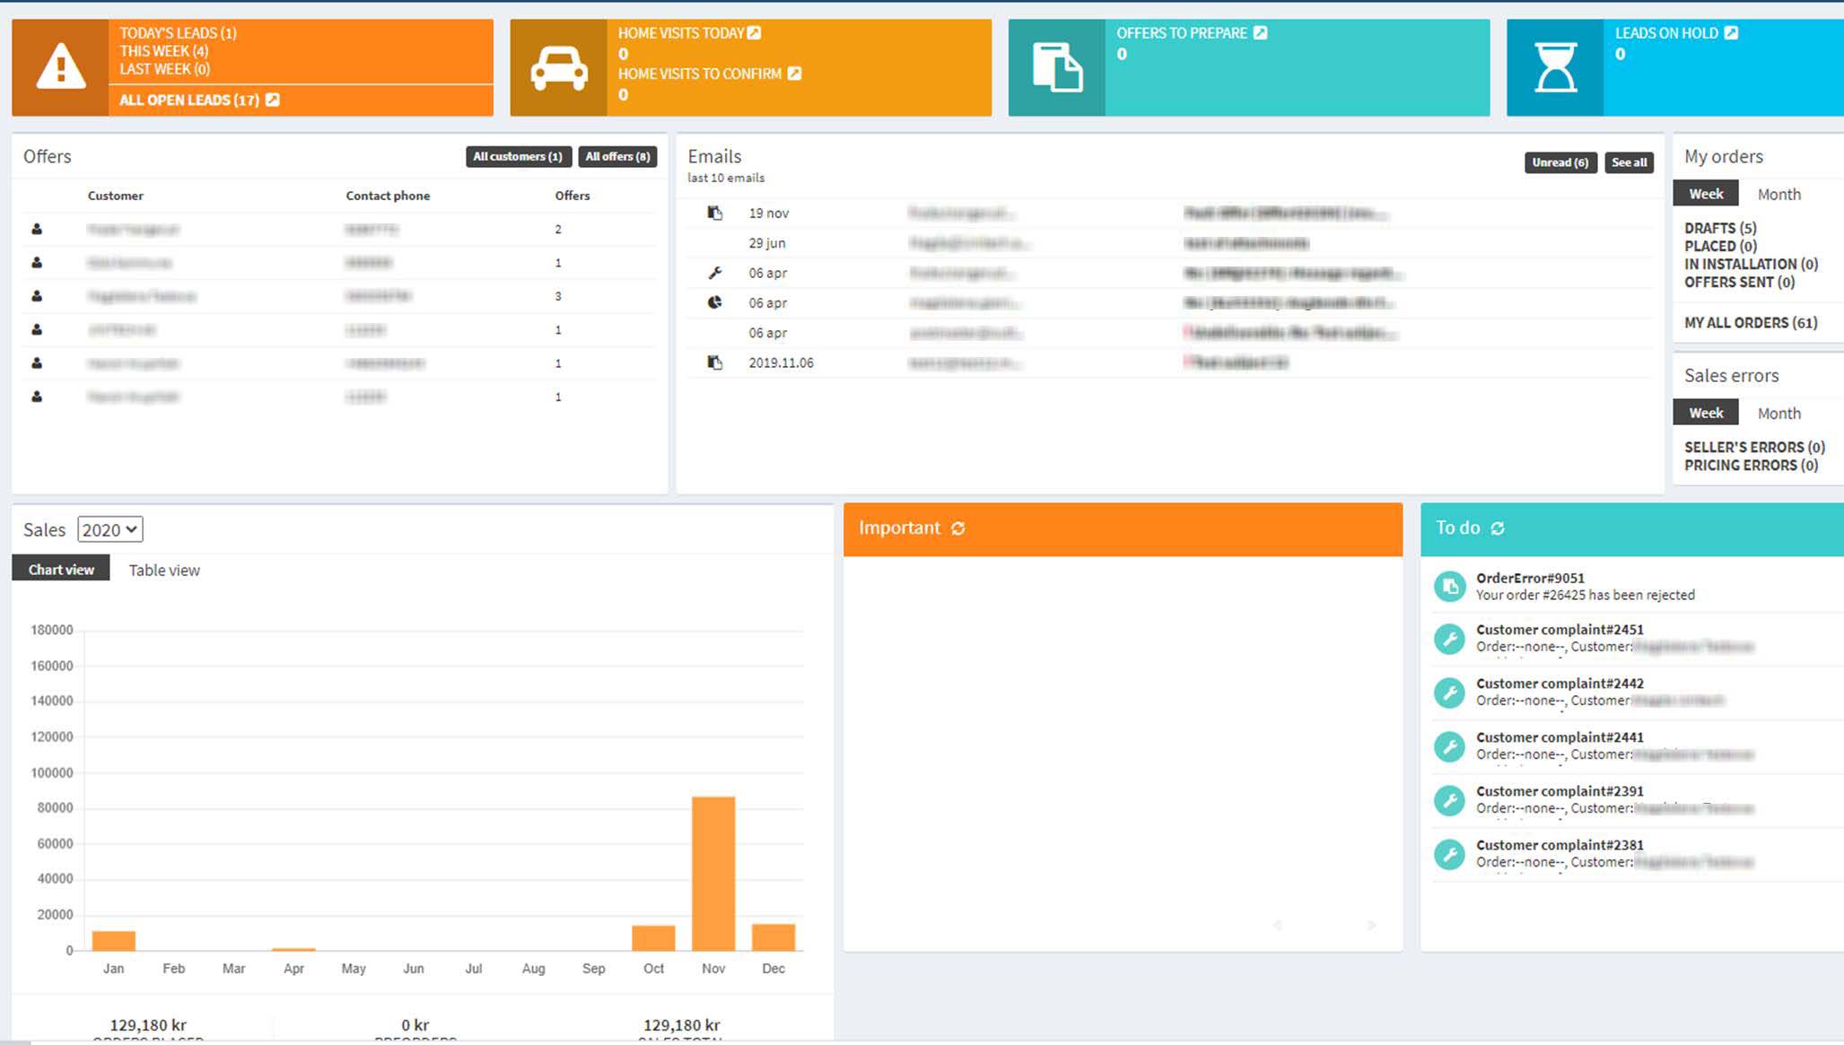The height and width of the screenshot is (1045, 1844).
Task: Open the Sales year 2020 dropdown
Action: (109, 529)
